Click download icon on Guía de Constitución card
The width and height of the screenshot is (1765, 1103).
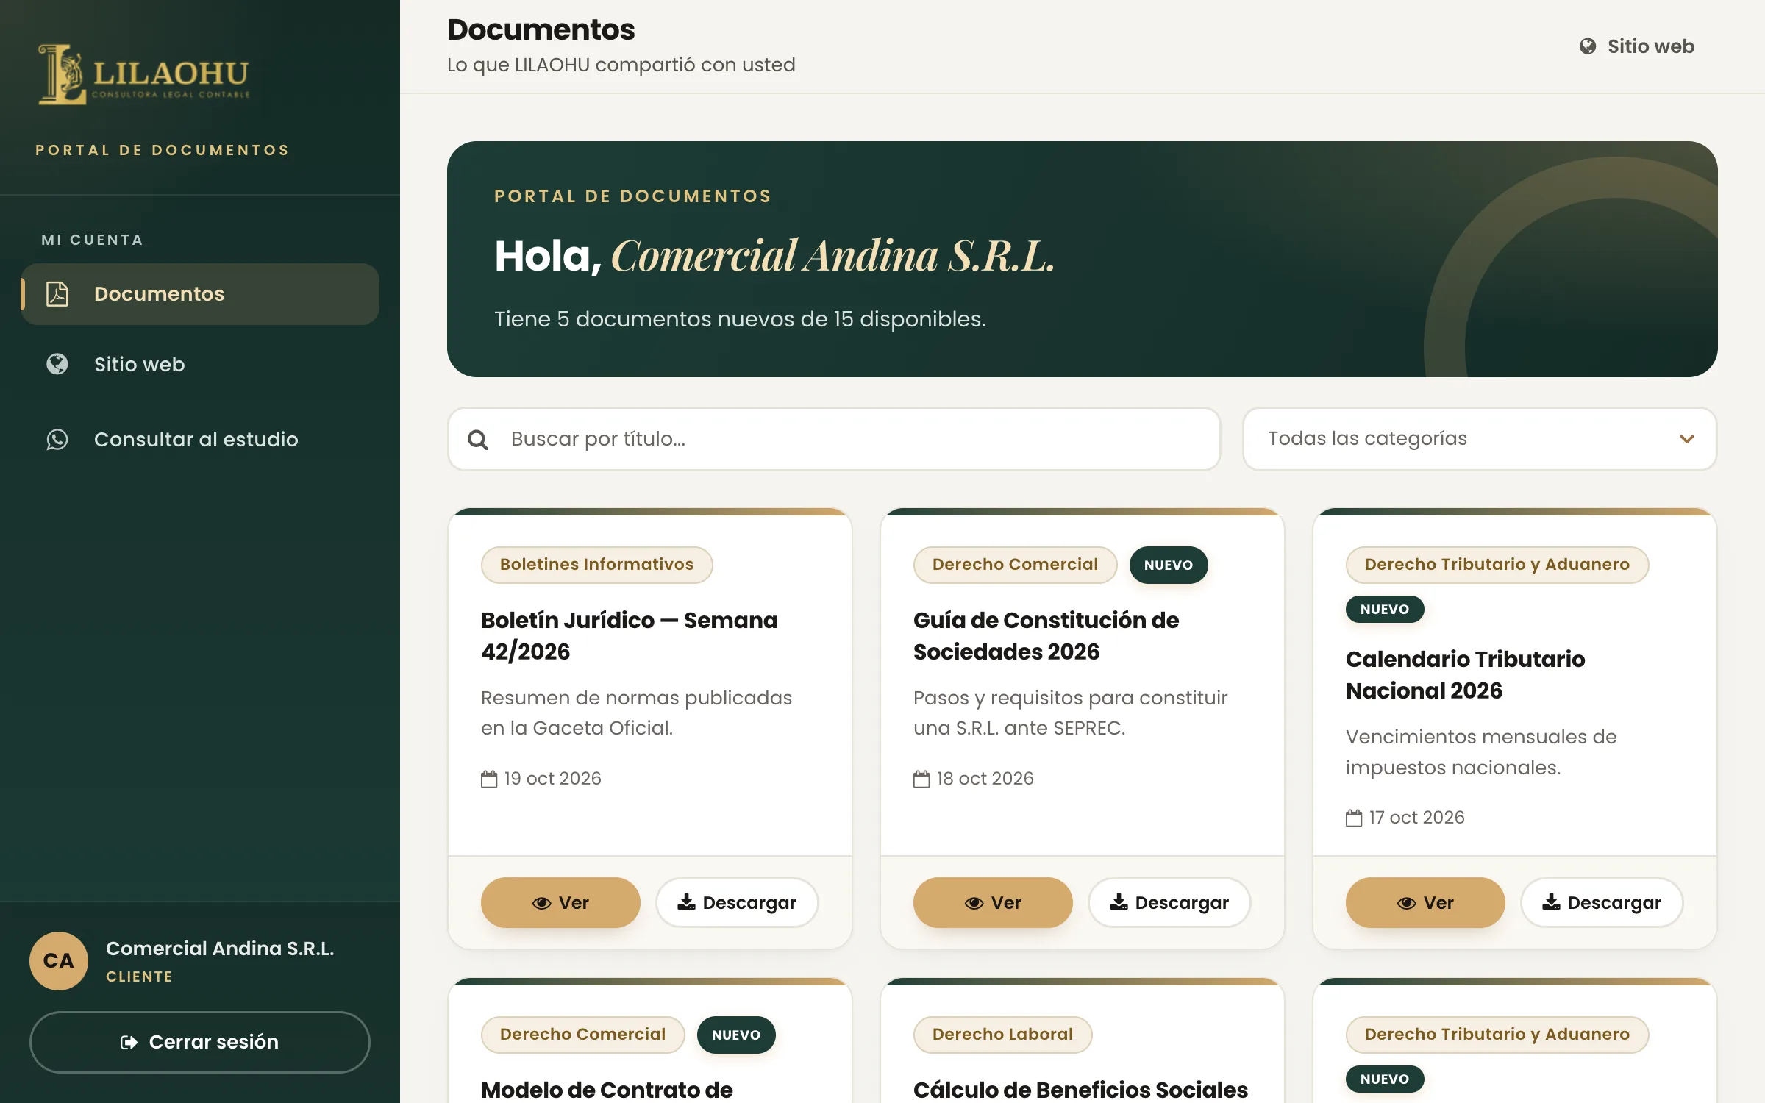tap(1119, 902)
